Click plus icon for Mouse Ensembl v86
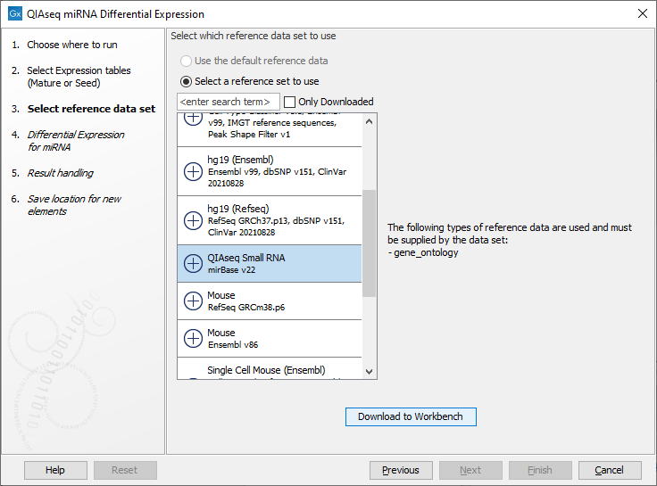The height and width of the screenshot is (486, 657). [193, 338]
